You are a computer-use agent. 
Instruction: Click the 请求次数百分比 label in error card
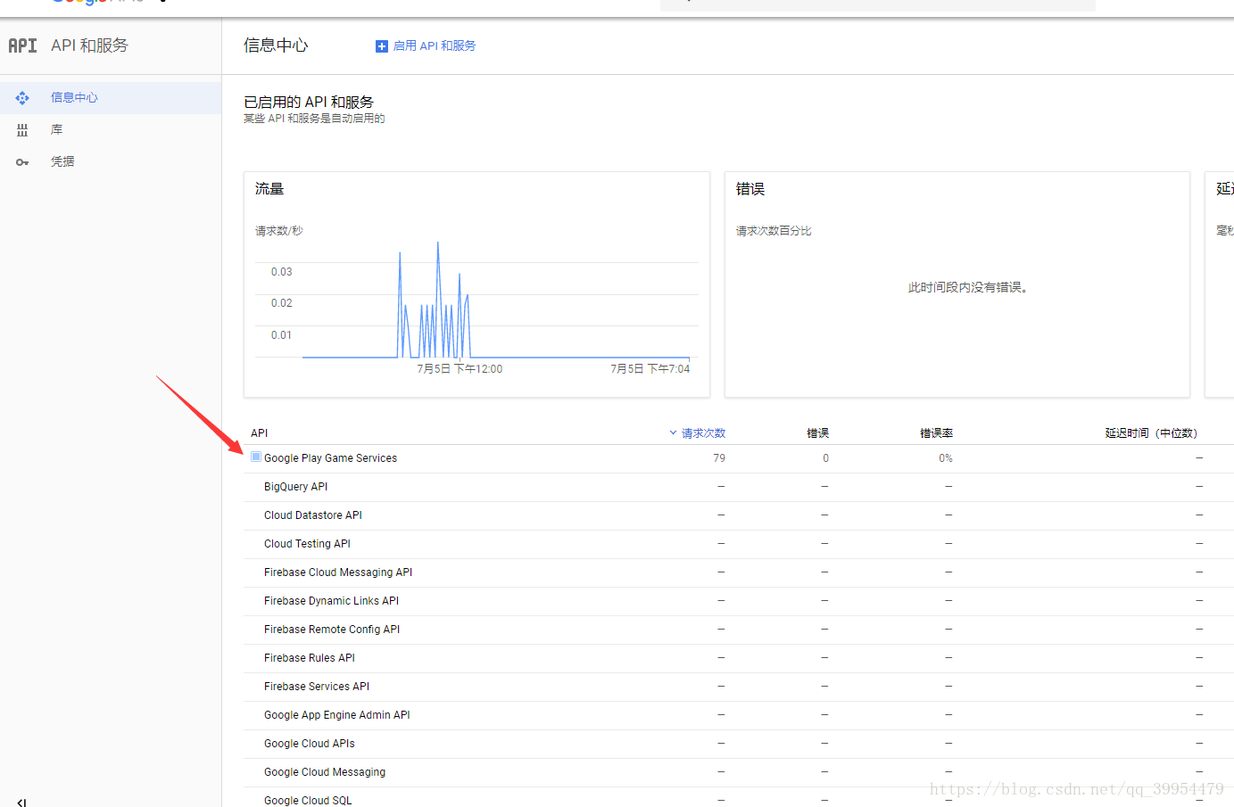(x=774, y=231)
